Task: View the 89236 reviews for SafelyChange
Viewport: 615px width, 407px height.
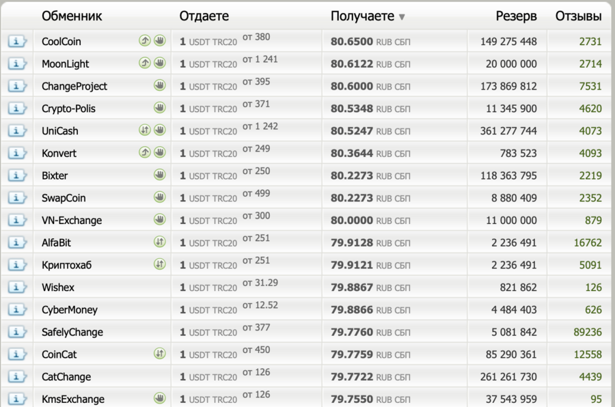Action: click(588, 333)
